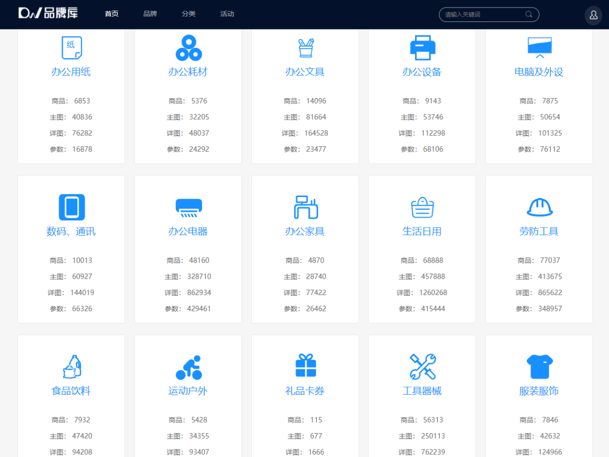Click the product count 5428
This screenshot has width=609, height=457.
[x=199, y=420]
